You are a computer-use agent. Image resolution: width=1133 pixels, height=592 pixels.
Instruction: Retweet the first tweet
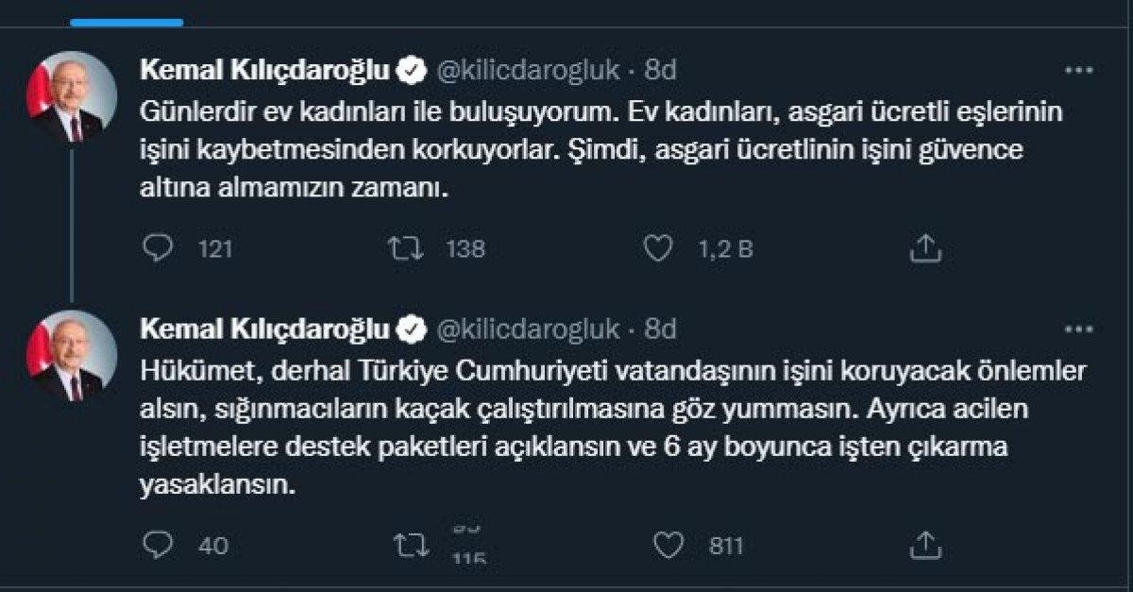pos(408,248)
